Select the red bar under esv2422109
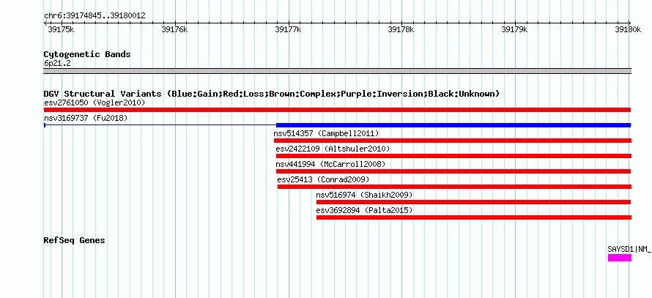652x298 pixels. coord(453,156)
